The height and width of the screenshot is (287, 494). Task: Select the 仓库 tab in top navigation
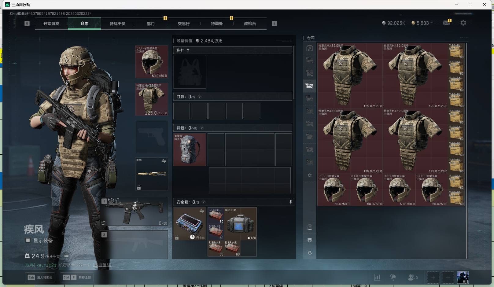pyautogui.click(x=84, y=24)
